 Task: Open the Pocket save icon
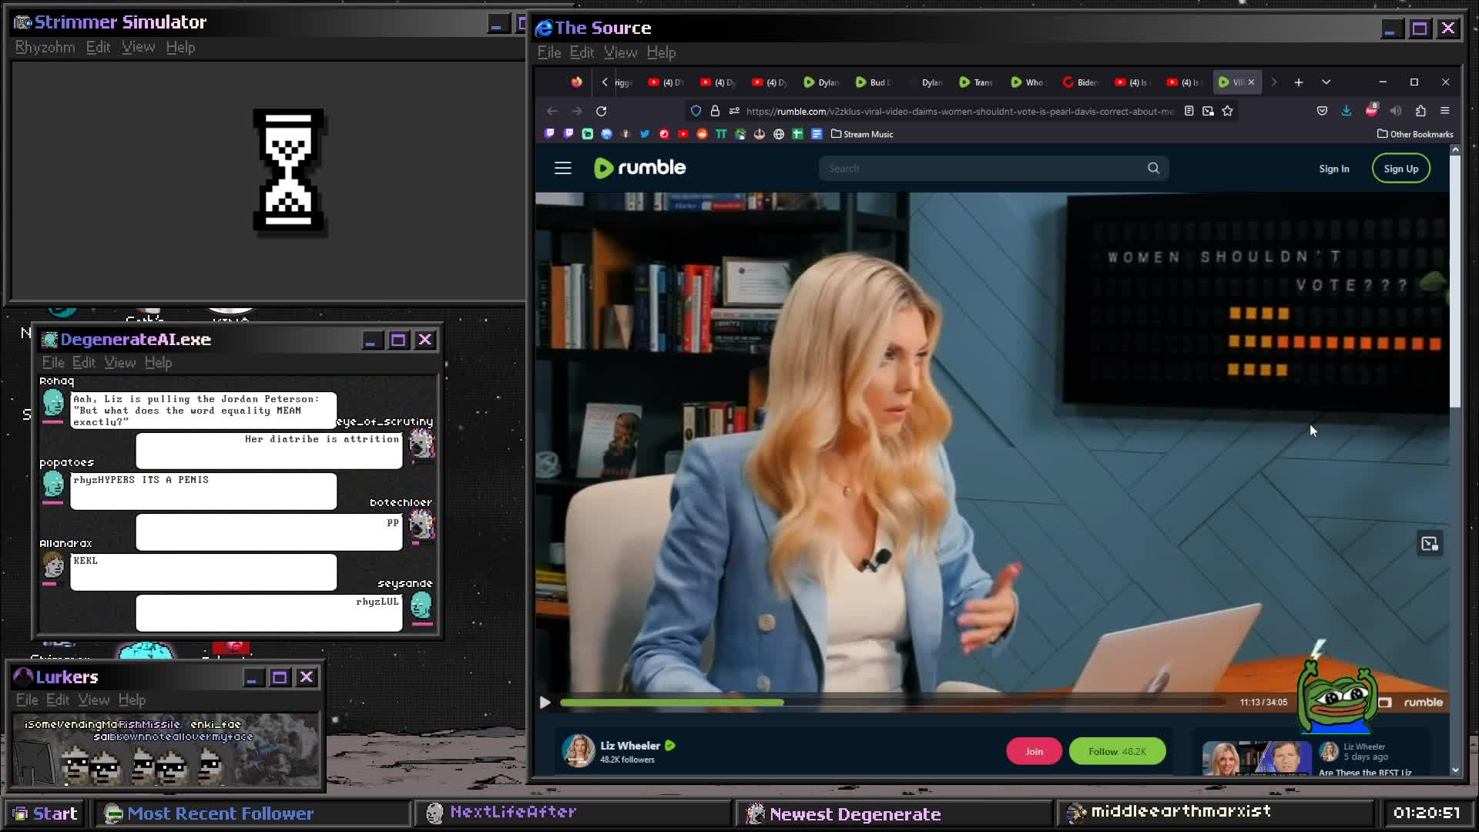pos(1322,111)
